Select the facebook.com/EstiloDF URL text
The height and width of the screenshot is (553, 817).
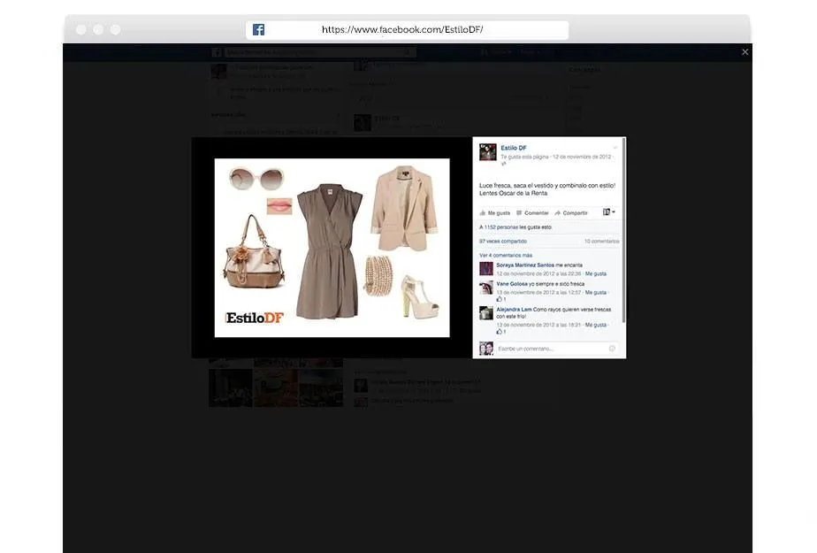pyautogui.click(x=402, y=30)
